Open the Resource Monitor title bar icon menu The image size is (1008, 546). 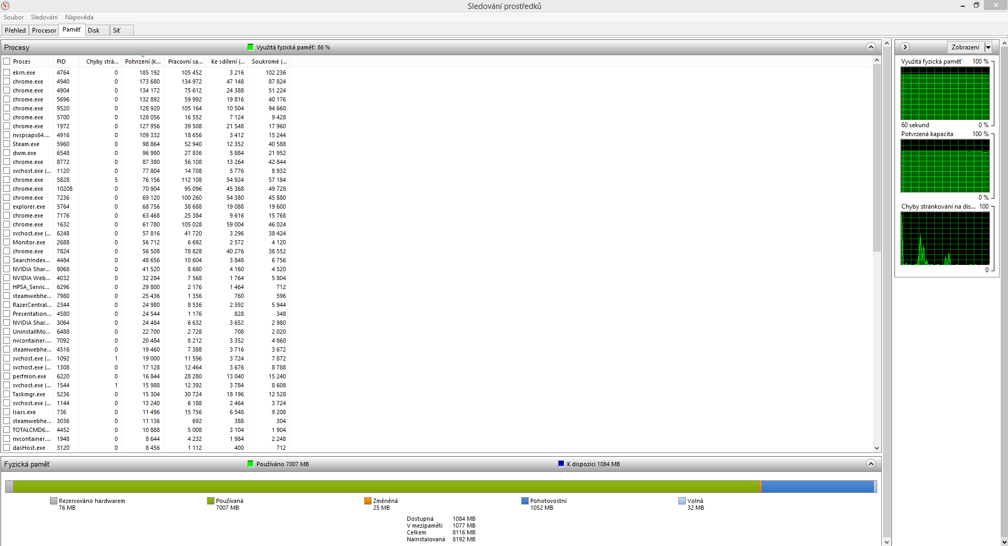(6, 6)
